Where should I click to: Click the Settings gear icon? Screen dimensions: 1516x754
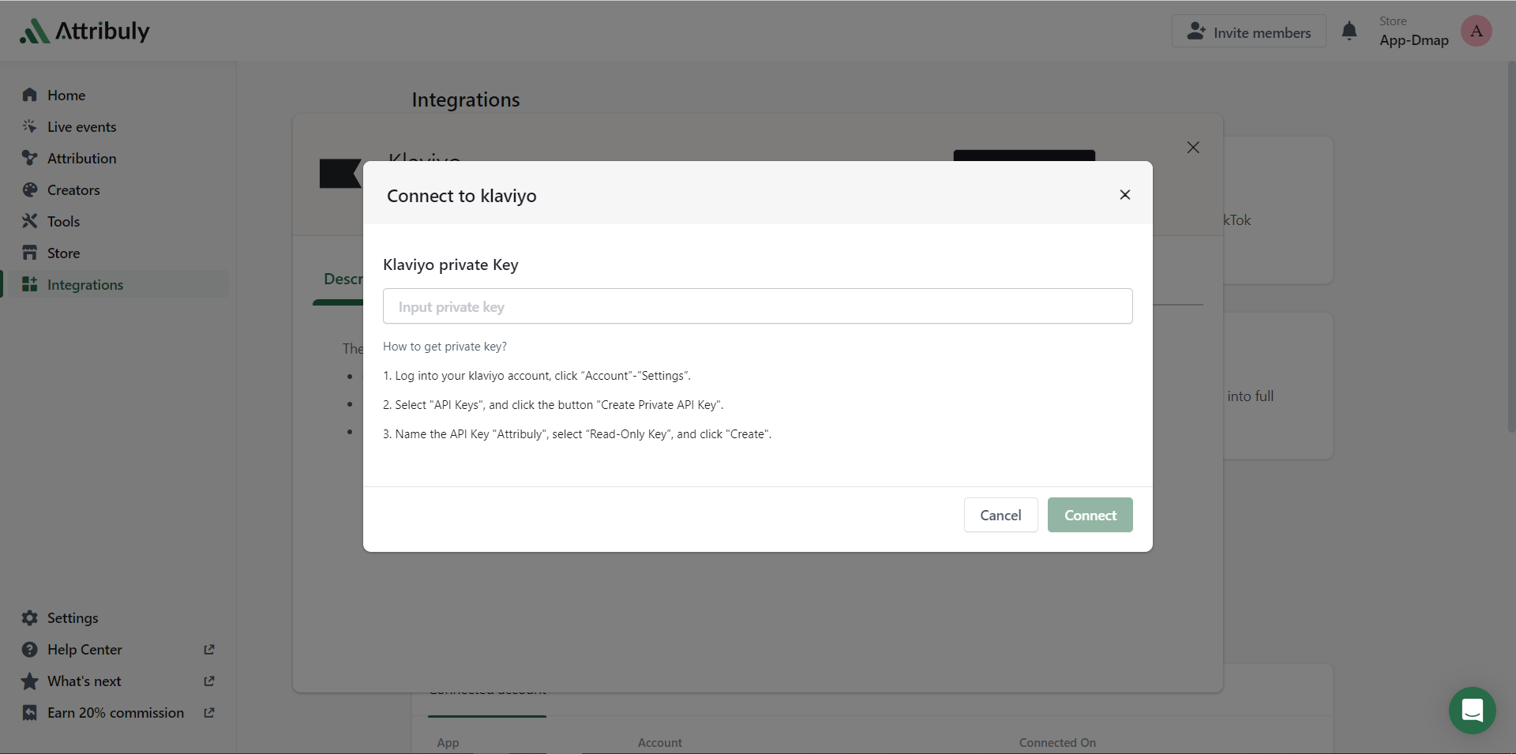pyautogui.click(x=30, y=617)
